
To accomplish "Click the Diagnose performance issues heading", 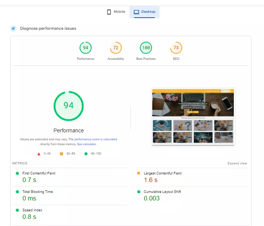I will coord(48,28).
